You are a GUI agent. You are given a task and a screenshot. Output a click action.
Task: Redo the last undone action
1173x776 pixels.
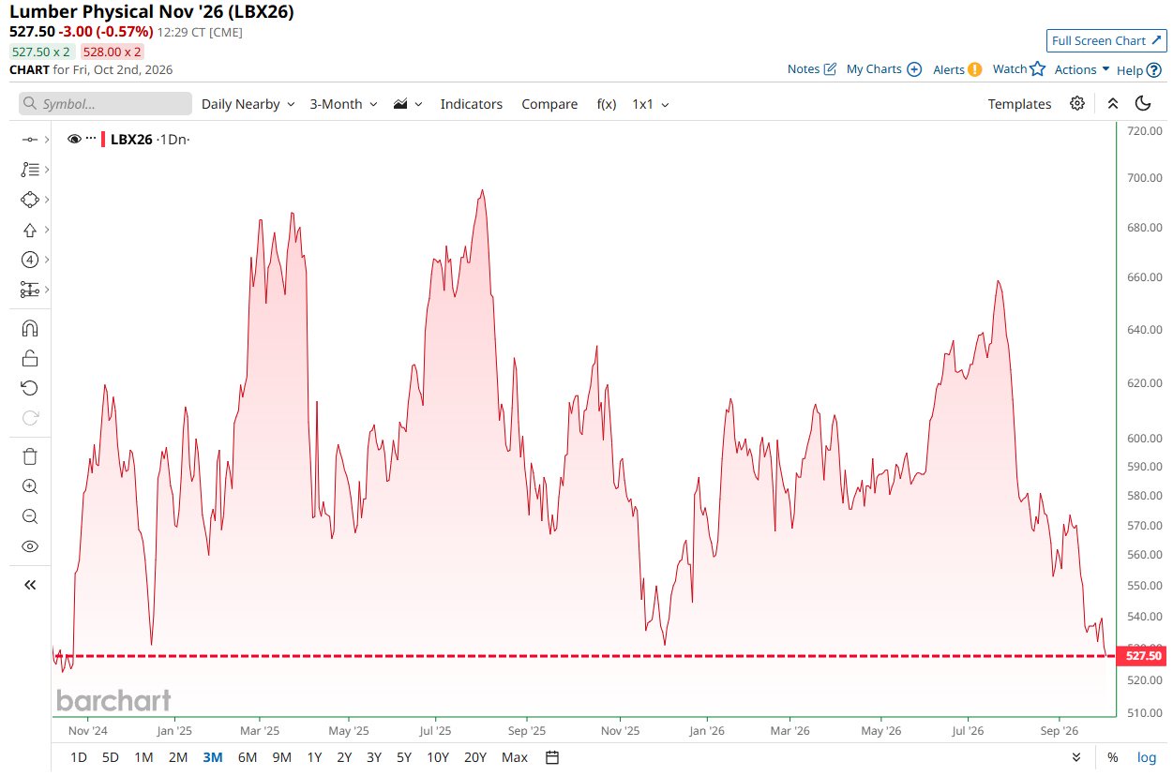tap(29, 418)
